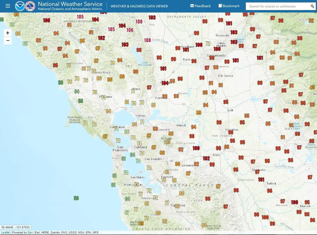Click the National Weather Service title text
The image size is (317, 235).
(x=70, y=4)
